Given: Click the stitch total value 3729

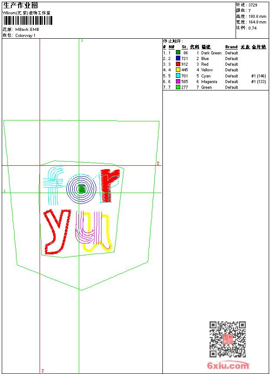Looking at the screenshot, I should tap(253, 5).
